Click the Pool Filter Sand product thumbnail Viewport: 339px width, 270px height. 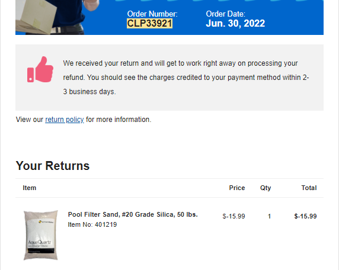click(41, 235)
